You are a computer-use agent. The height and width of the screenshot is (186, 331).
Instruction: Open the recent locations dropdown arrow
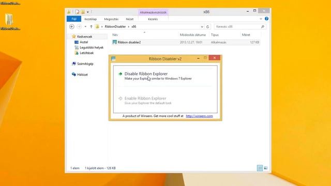point(85,26)
